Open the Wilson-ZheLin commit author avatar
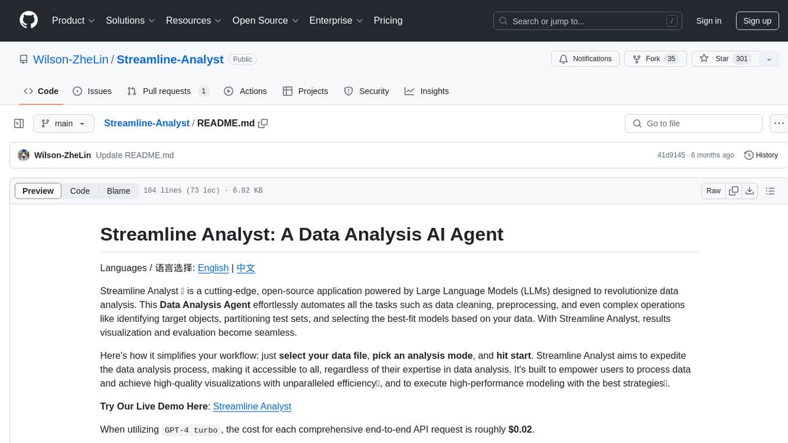 [x=24, y=155]
